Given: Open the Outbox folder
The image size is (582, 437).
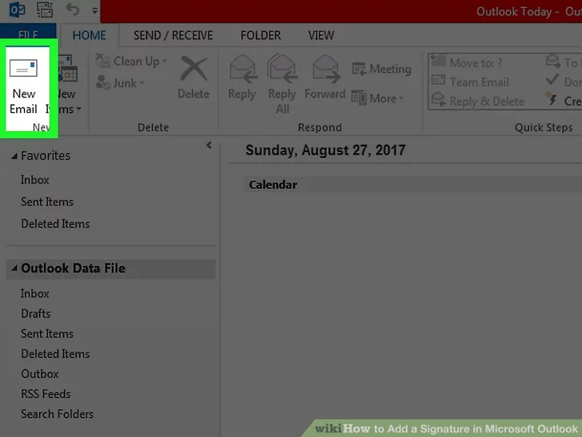Looking at the screenshot, I should pyautogui.click(x=40, y=374).
